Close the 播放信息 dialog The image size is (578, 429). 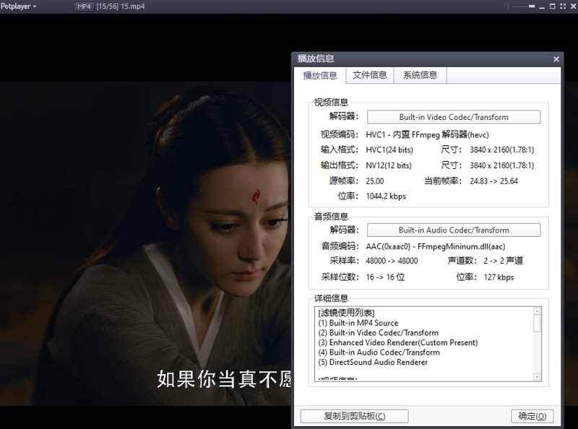[556, 59]
